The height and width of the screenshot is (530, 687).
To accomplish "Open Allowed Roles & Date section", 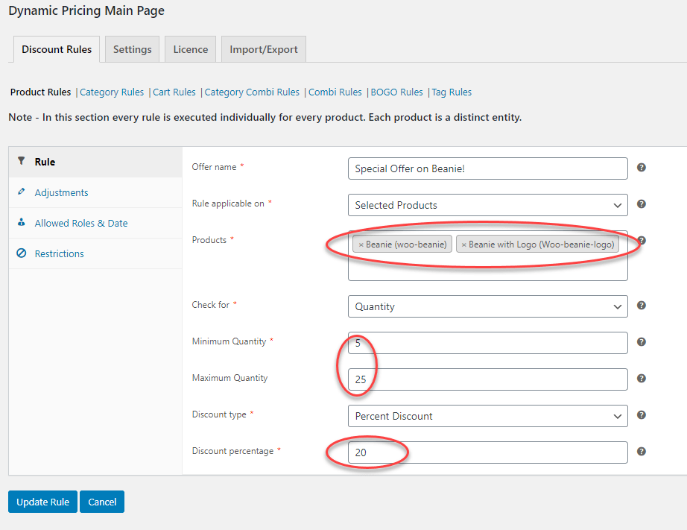I will pyautogui.click(x=95, y=223).
